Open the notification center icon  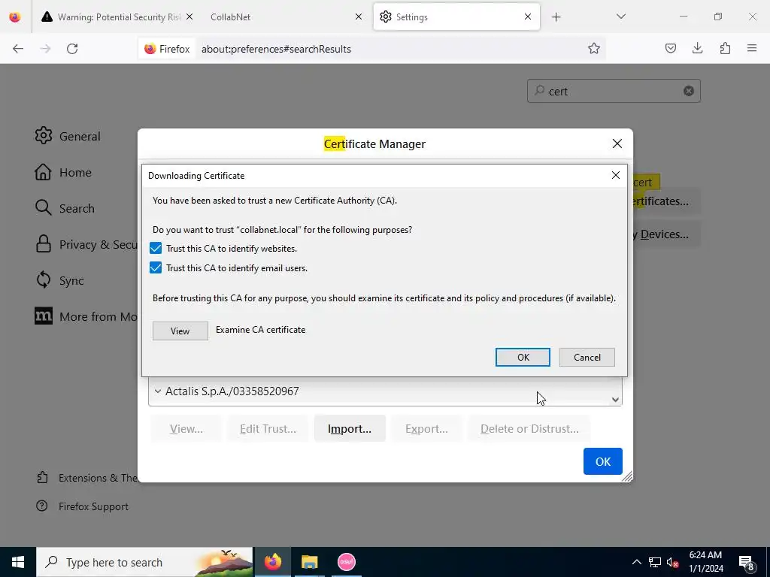[x=747, y=563]
